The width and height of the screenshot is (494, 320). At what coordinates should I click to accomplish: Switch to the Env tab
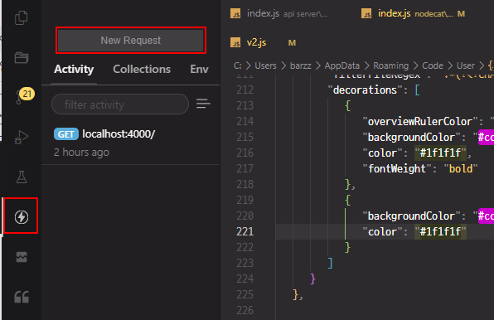click(x=199, y=69)
